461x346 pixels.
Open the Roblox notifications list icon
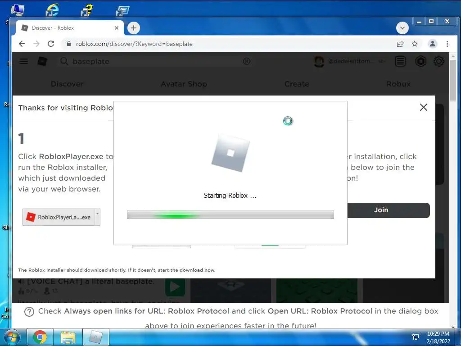tap(400, 61)
